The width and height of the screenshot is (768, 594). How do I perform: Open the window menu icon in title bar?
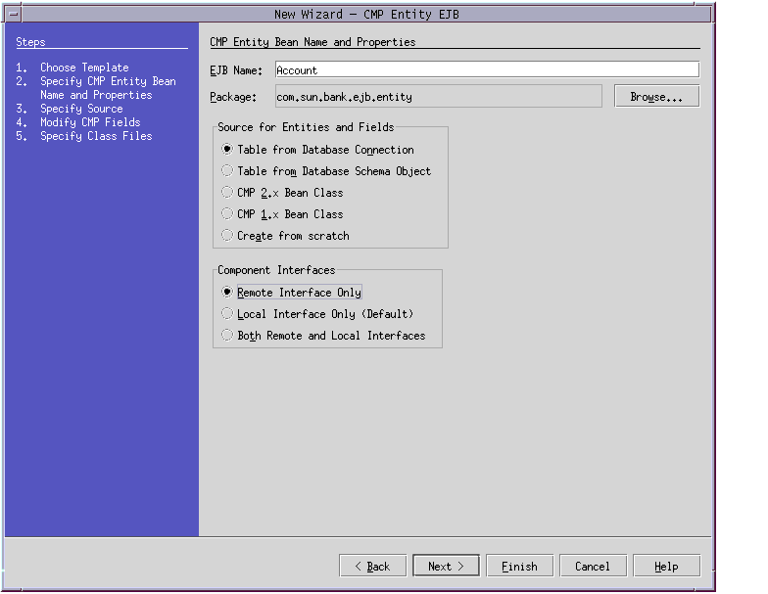(x=14, y=14)
